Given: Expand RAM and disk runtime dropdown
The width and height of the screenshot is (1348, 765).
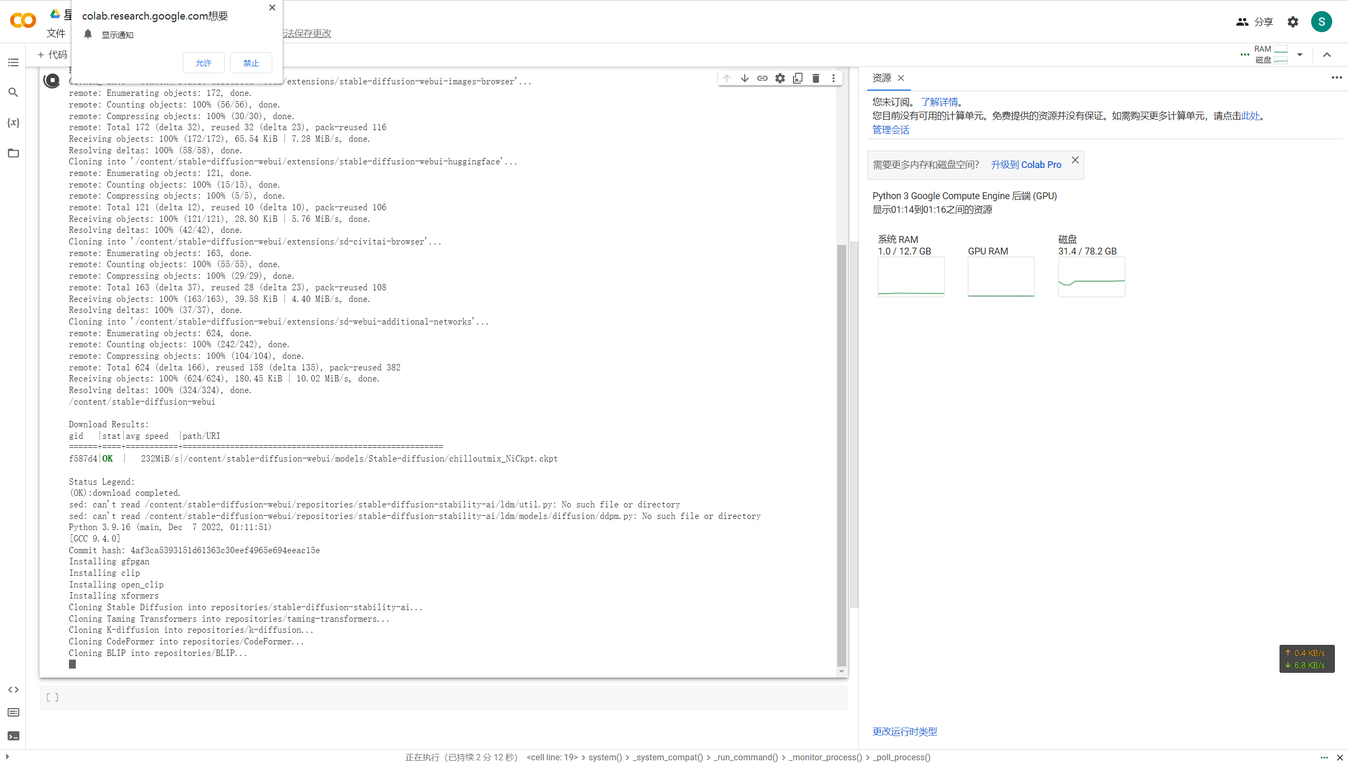Looking at the screenshot, I should point(1300,55).
